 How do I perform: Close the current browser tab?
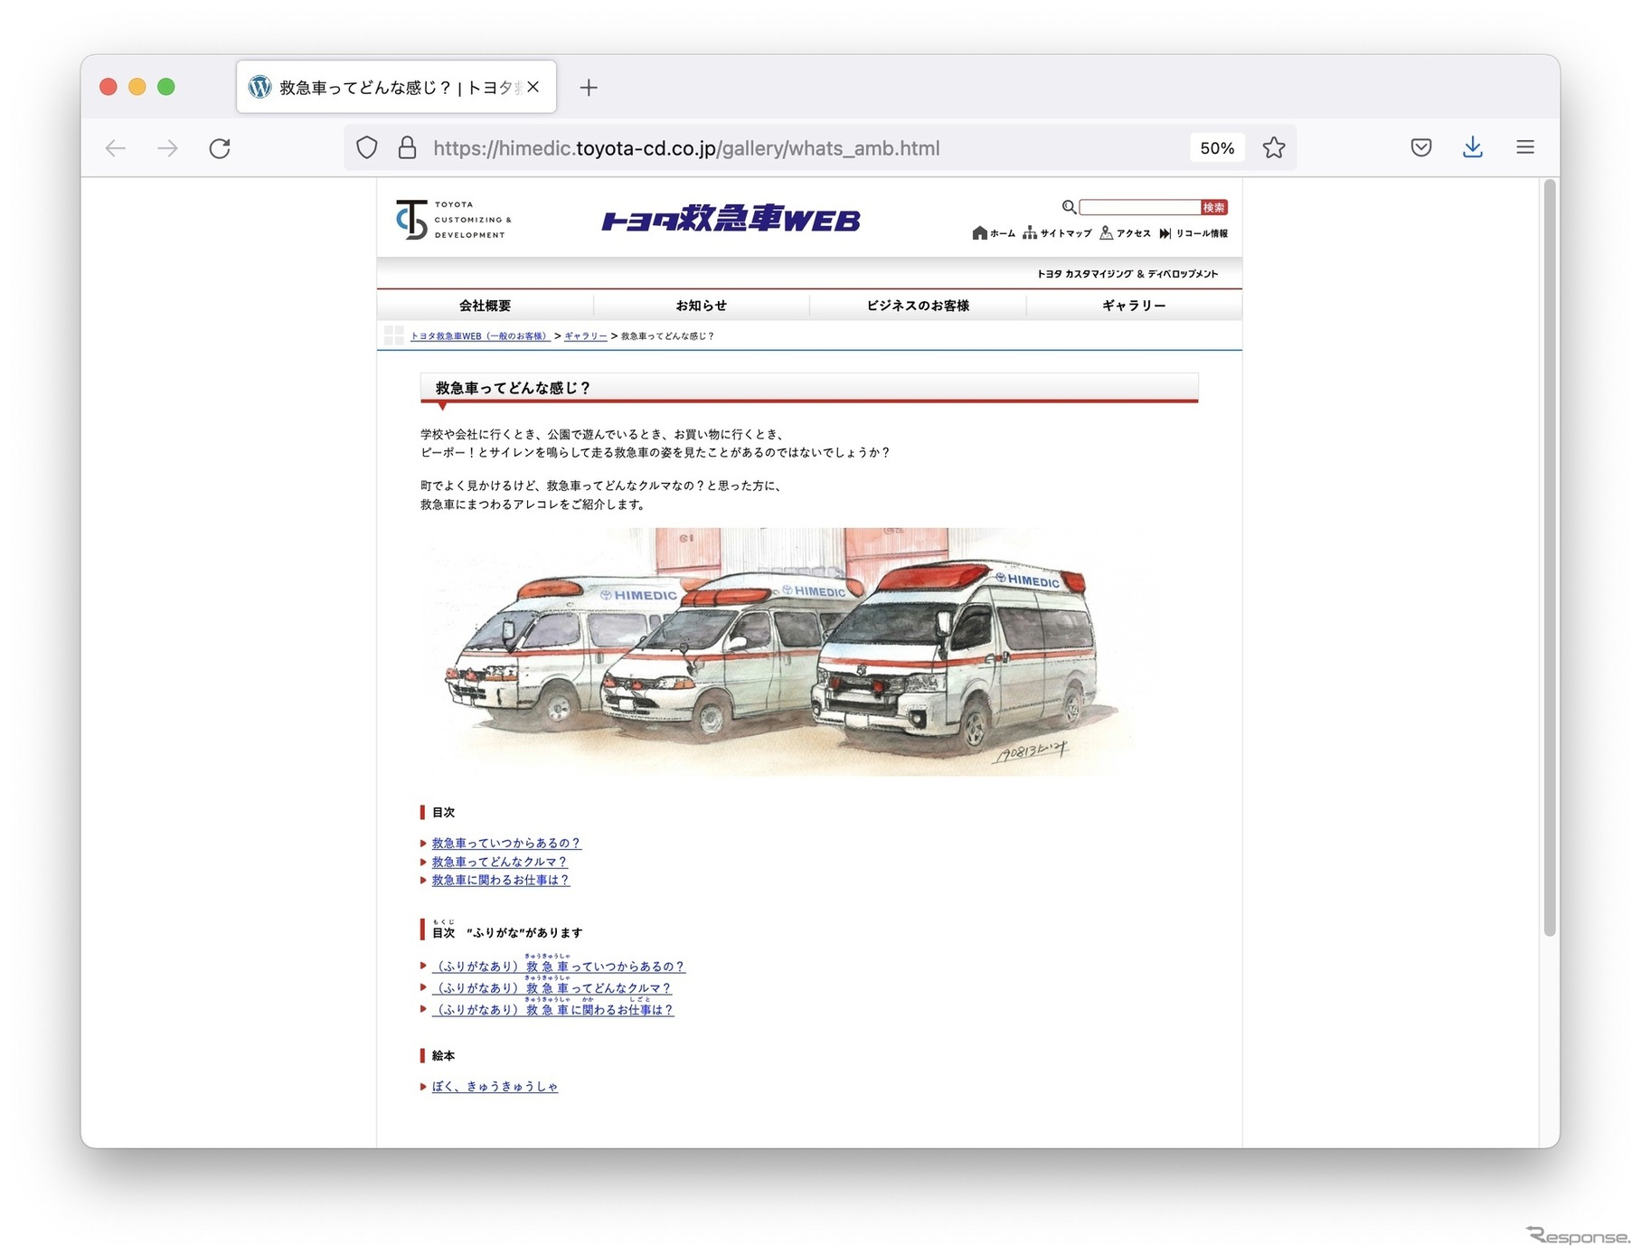pos(533,87)
